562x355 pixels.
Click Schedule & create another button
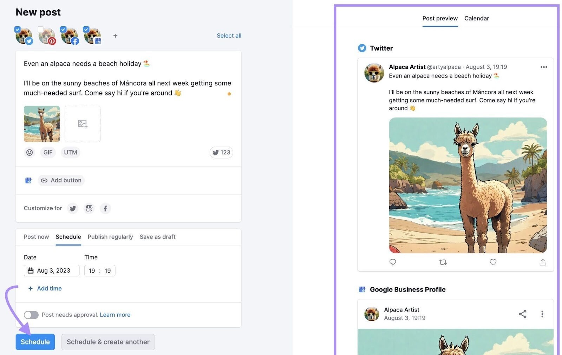pyautogui.click(x=108, y=342)
